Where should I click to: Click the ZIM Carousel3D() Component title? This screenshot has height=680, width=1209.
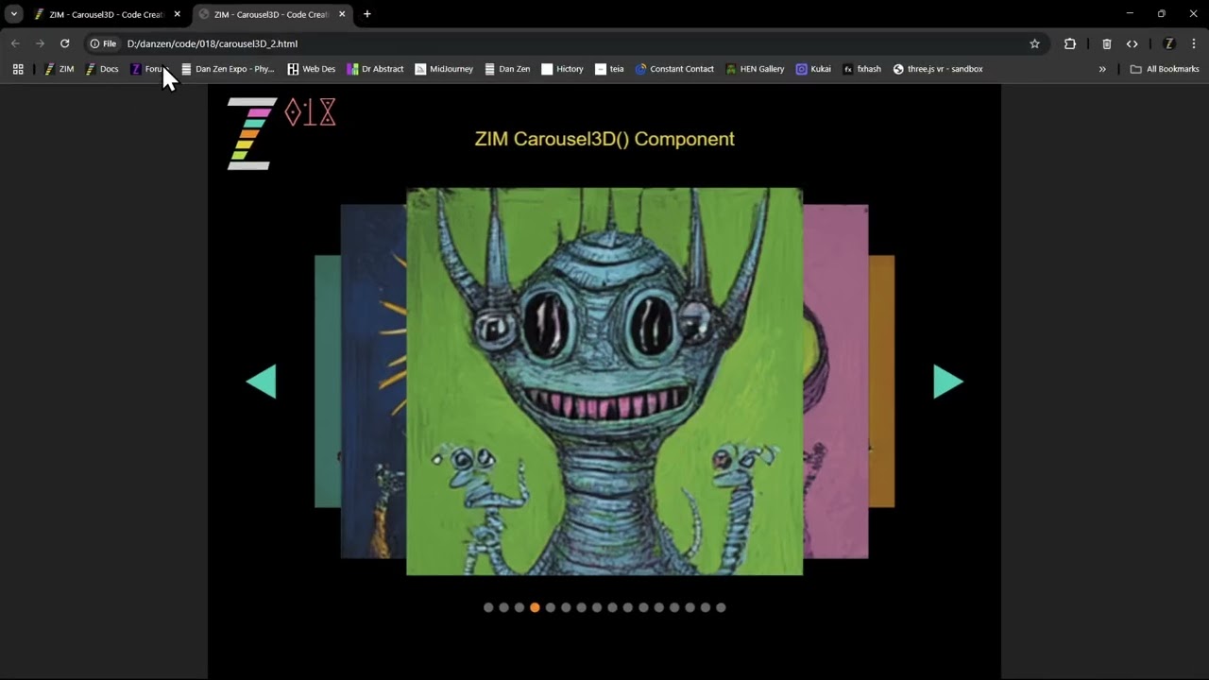[x=604, y=139]
